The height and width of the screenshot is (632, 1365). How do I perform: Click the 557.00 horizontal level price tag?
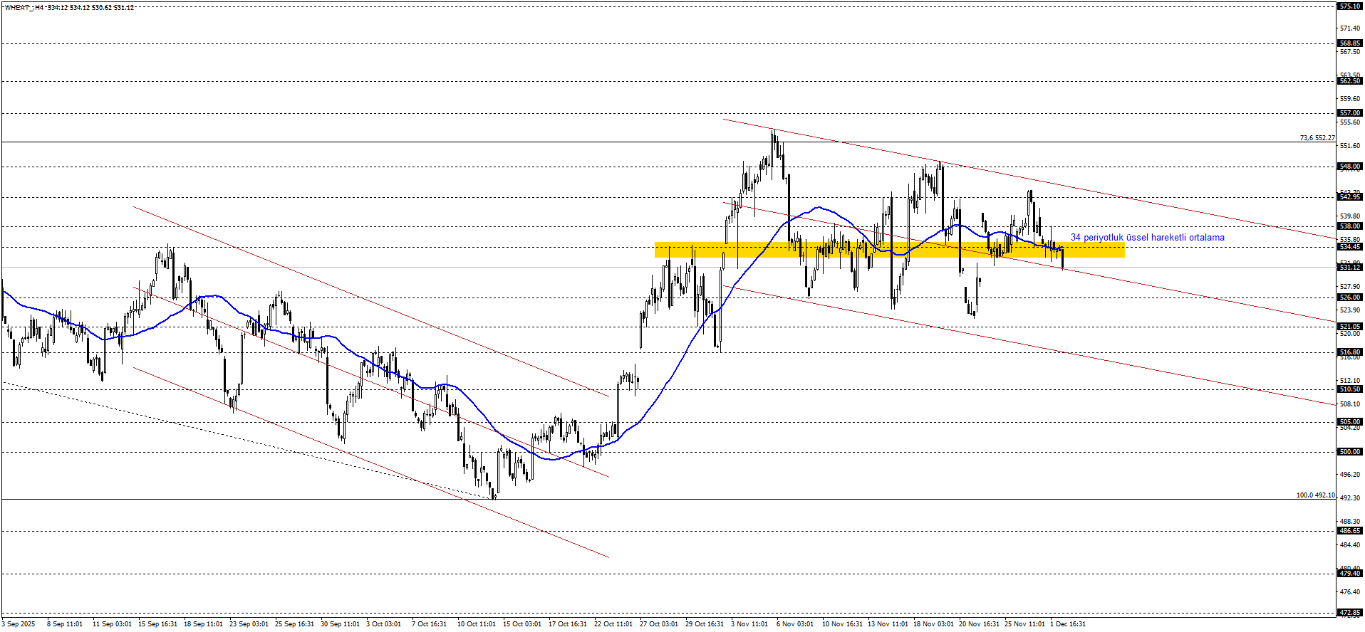[x=1349, y=113]
